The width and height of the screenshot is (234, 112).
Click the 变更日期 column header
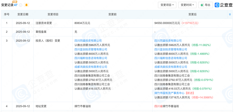pos(23,14)
